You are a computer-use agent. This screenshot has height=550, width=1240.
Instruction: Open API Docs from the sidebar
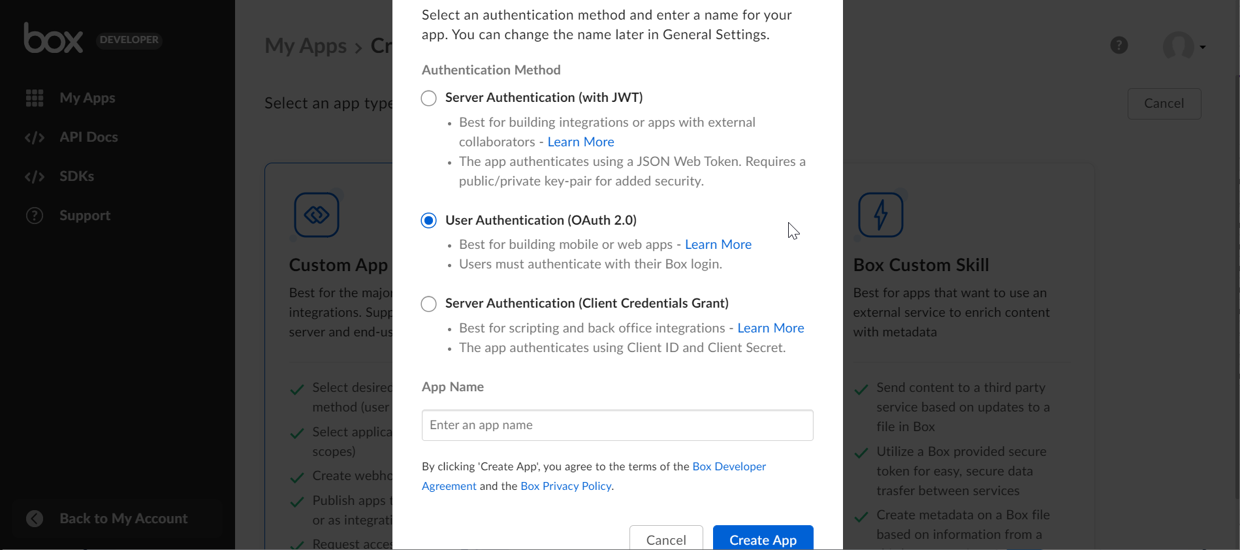point(88,137)
